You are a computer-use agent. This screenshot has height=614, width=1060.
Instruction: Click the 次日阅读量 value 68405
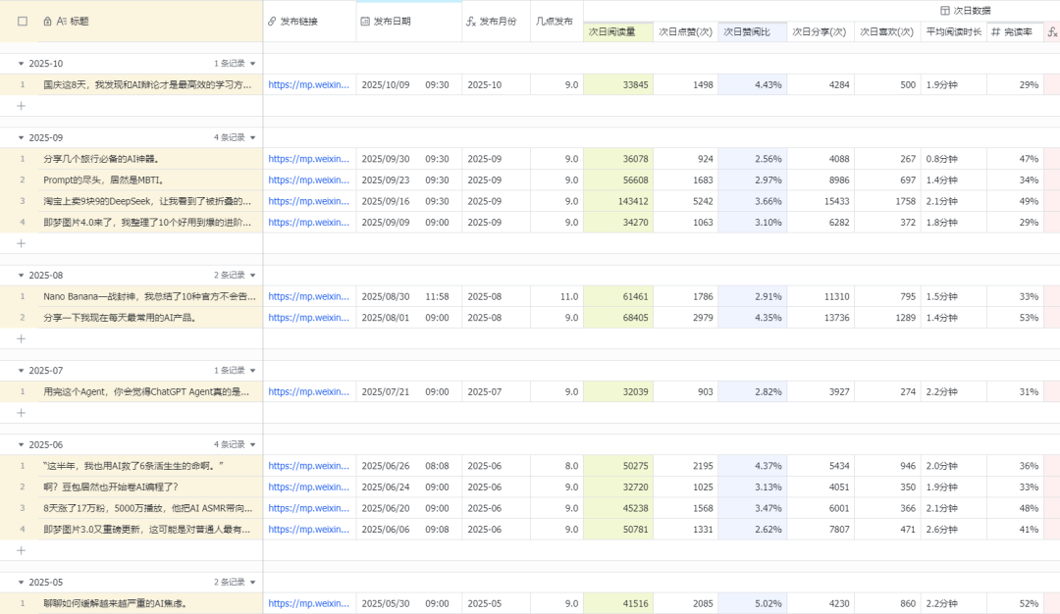click(x=618, y=318)
